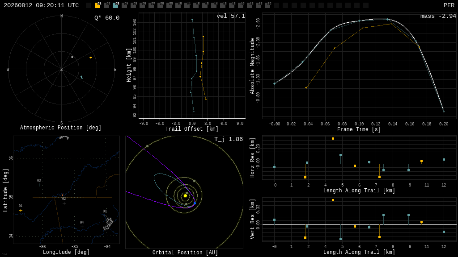Viewport: 458px width, 257px height.
Task: Enable the gray station 02 indicator
Action: point(106,5)
